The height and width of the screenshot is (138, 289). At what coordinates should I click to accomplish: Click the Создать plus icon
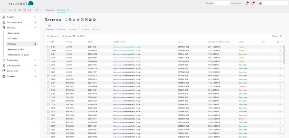pos(49,26)
